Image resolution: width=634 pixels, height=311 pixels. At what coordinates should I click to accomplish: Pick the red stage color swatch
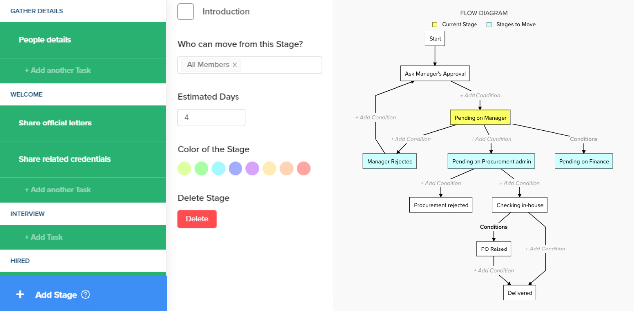click(x=304, y=169)
